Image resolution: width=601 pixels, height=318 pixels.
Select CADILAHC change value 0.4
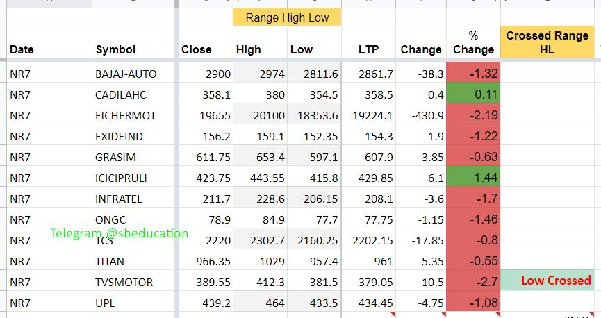click(421, 94)
